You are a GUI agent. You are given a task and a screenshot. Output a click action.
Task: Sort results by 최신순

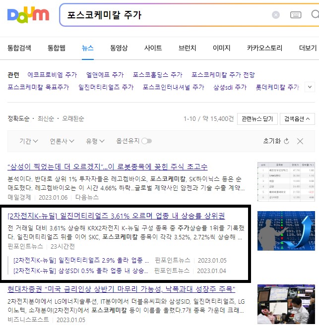pyautogui.click(x=46, y=118)
